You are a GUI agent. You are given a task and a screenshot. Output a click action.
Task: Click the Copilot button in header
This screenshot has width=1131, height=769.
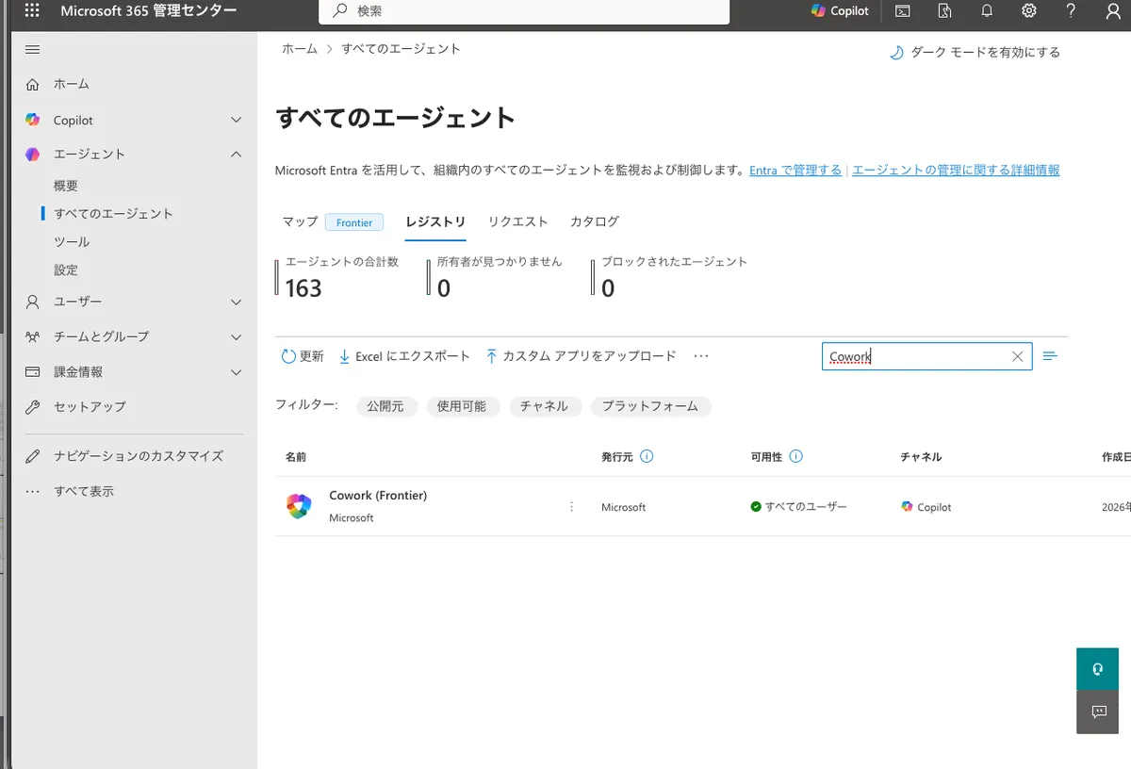click(x=840, y=11)
